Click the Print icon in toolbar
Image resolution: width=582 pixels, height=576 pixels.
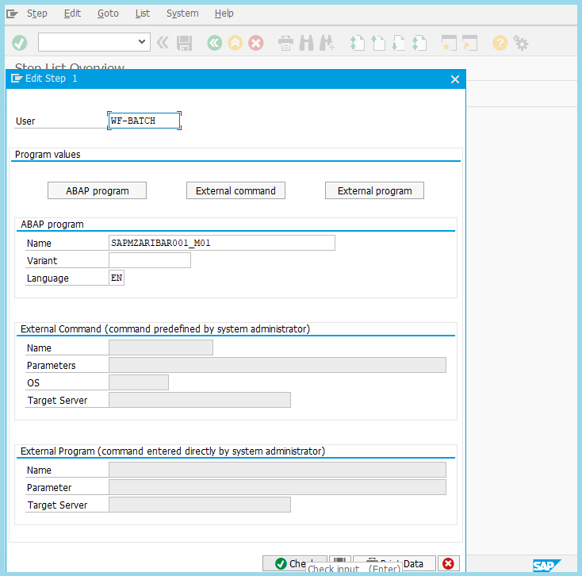pos(286,43)
